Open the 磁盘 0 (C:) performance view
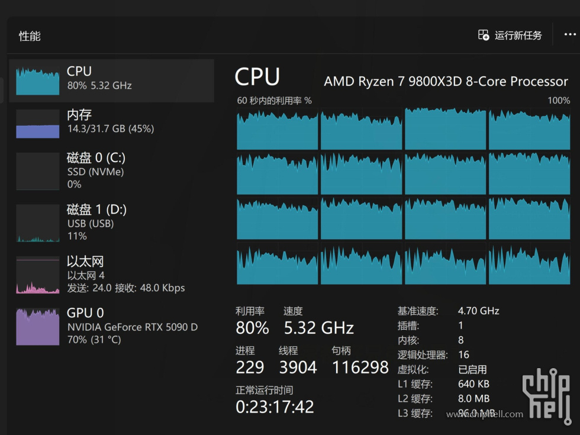This screenshot has height=435, width=580. click(x=111, y=171)
